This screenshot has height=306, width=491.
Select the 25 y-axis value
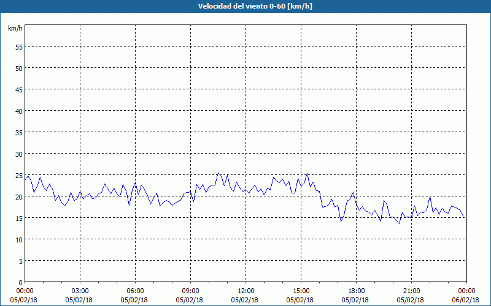[19, 176]
